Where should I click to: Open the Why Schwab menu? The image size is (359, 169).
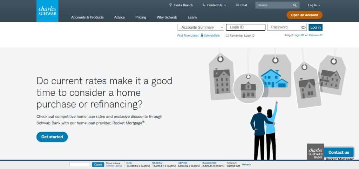[x=167, y=17]
